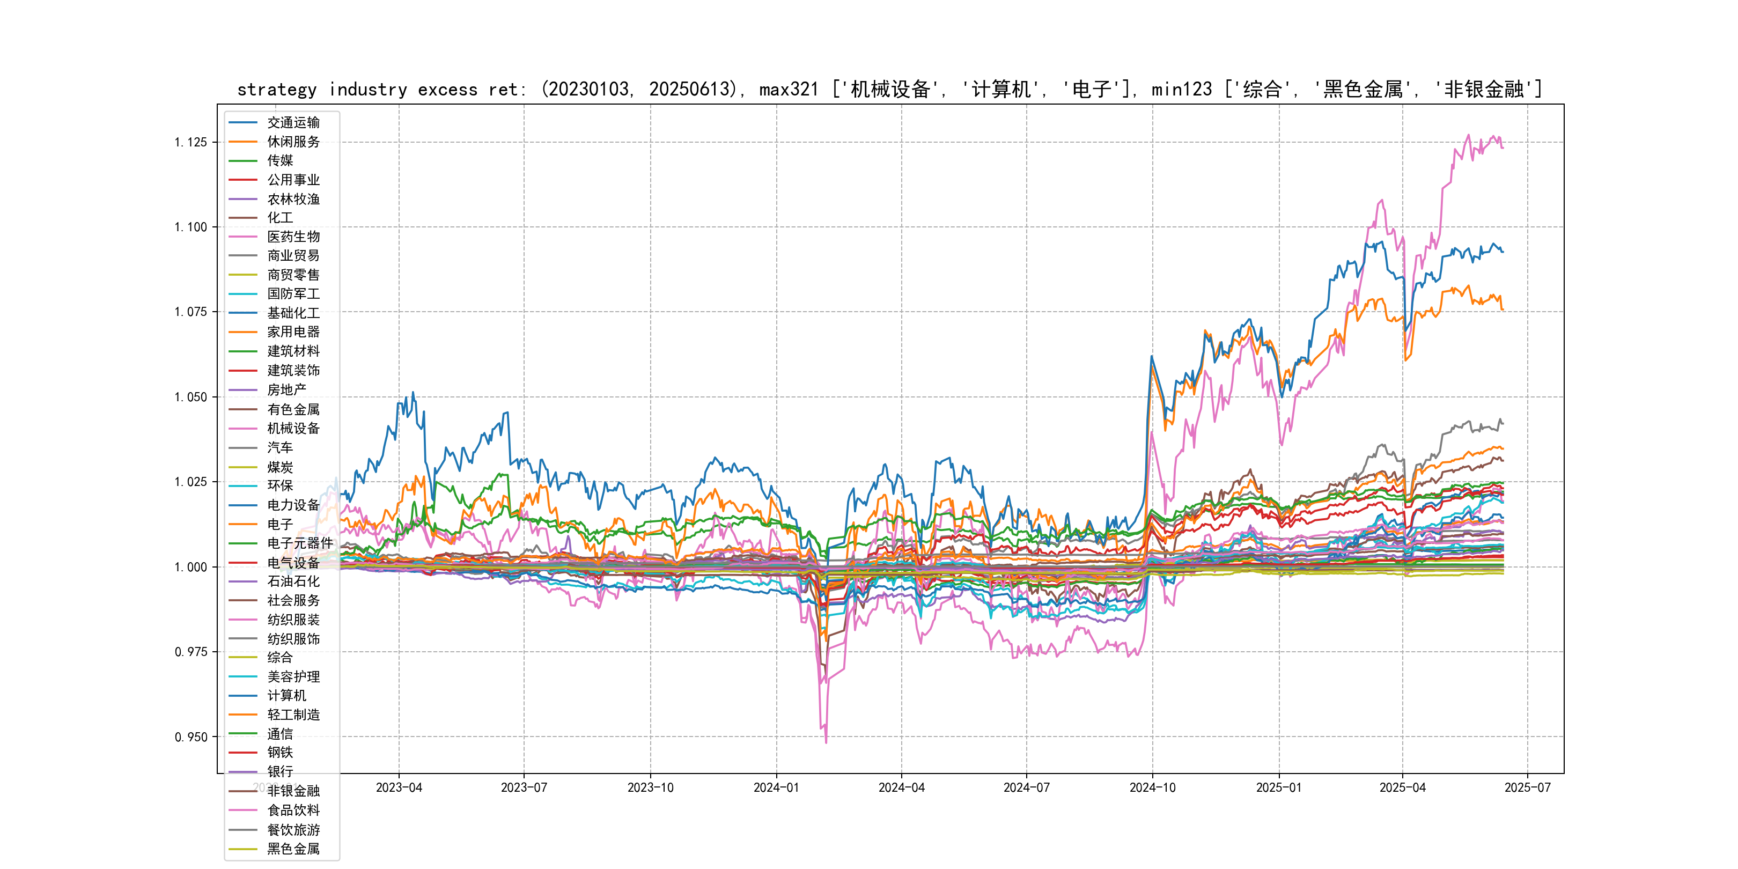Screen dimensions: 1738x869
Task: Click the 交通运输 legend entry
Action: pyautogui.click(x=293, y=122)
